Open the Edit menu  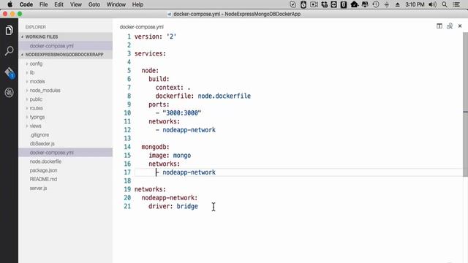[x=58, y=4]
